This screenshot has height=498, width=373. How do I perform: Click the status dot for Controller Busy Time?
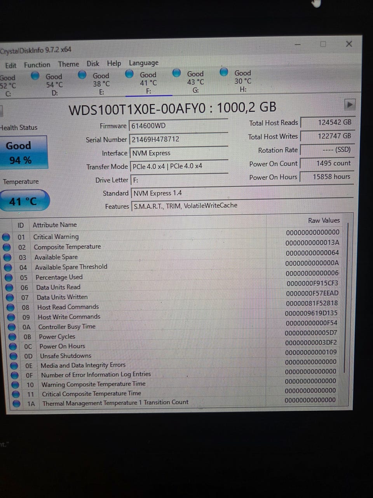pos(12,327)
